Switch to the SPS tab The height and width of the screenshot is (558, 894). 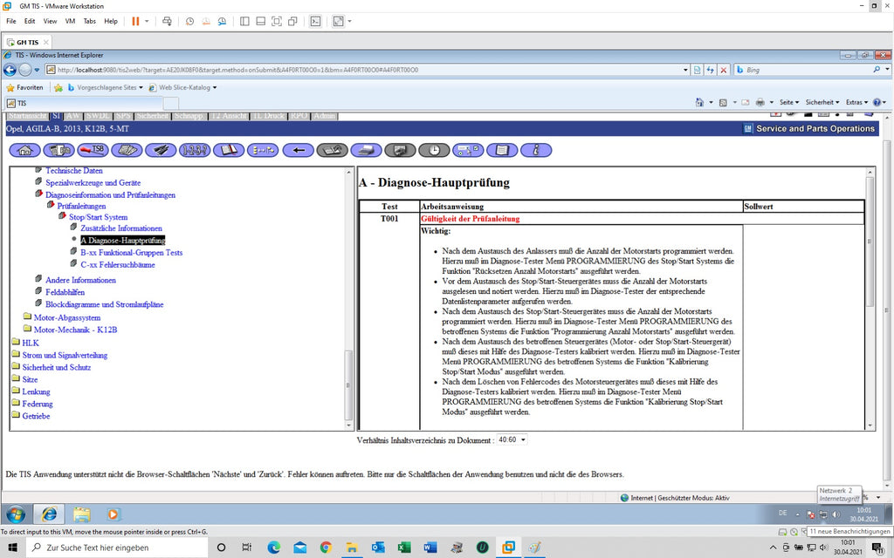coord(123,116)
